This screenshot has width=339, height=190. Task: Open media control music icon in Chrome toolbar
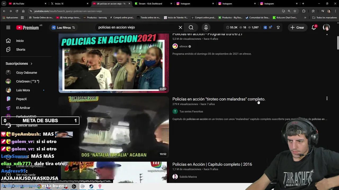(323, 11)
